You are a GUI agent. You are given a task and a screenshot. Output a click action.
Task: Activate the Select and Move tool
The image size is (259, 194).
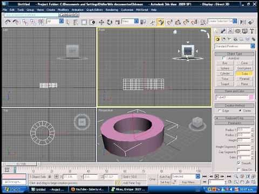(x=101, y=22)
